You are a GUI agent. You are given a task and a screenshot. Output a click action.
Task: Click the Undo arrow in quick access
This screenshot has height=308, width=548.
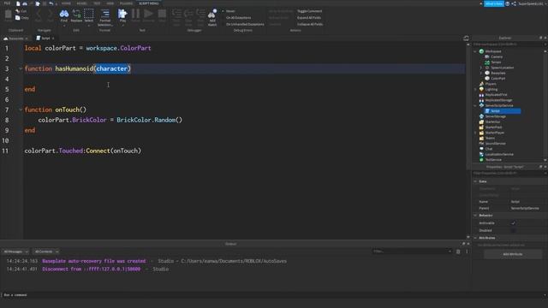(x=51, y=3)
